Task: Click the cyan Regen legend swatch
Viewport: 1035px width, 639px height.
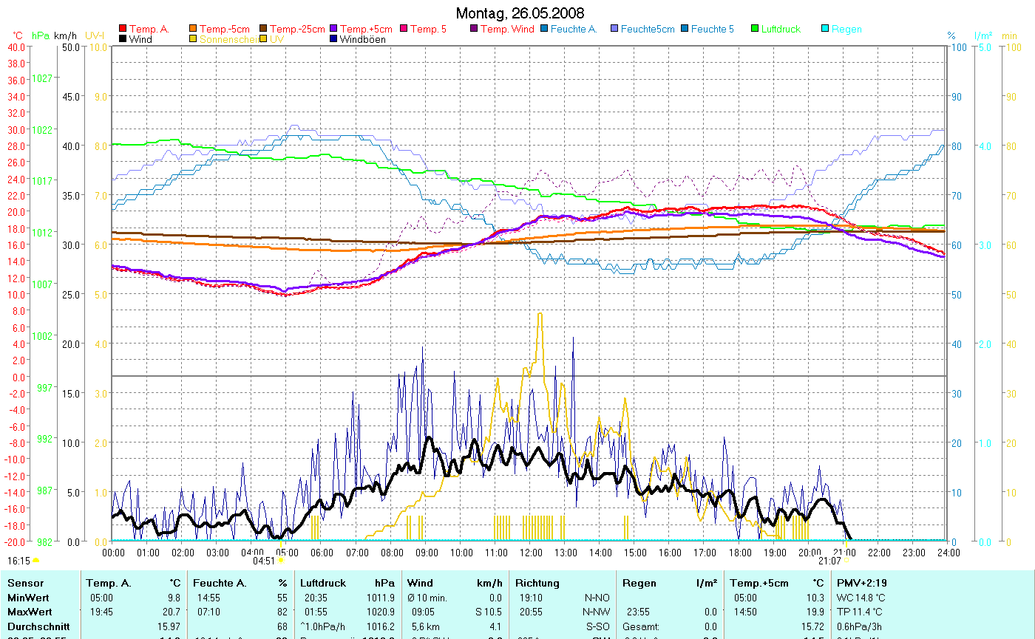Action: pos(825,29)
